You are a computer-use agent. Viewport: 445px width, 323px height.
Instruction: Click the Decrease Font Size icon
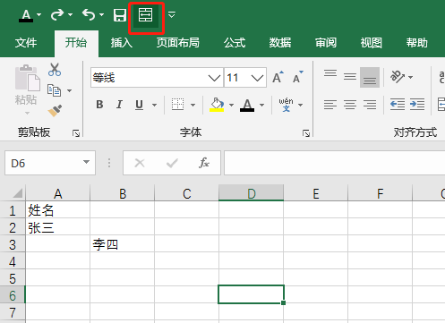click(298, 77)
